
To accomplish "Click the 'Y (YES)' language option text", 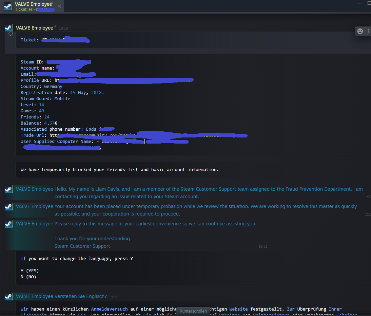I will (30, 271).
